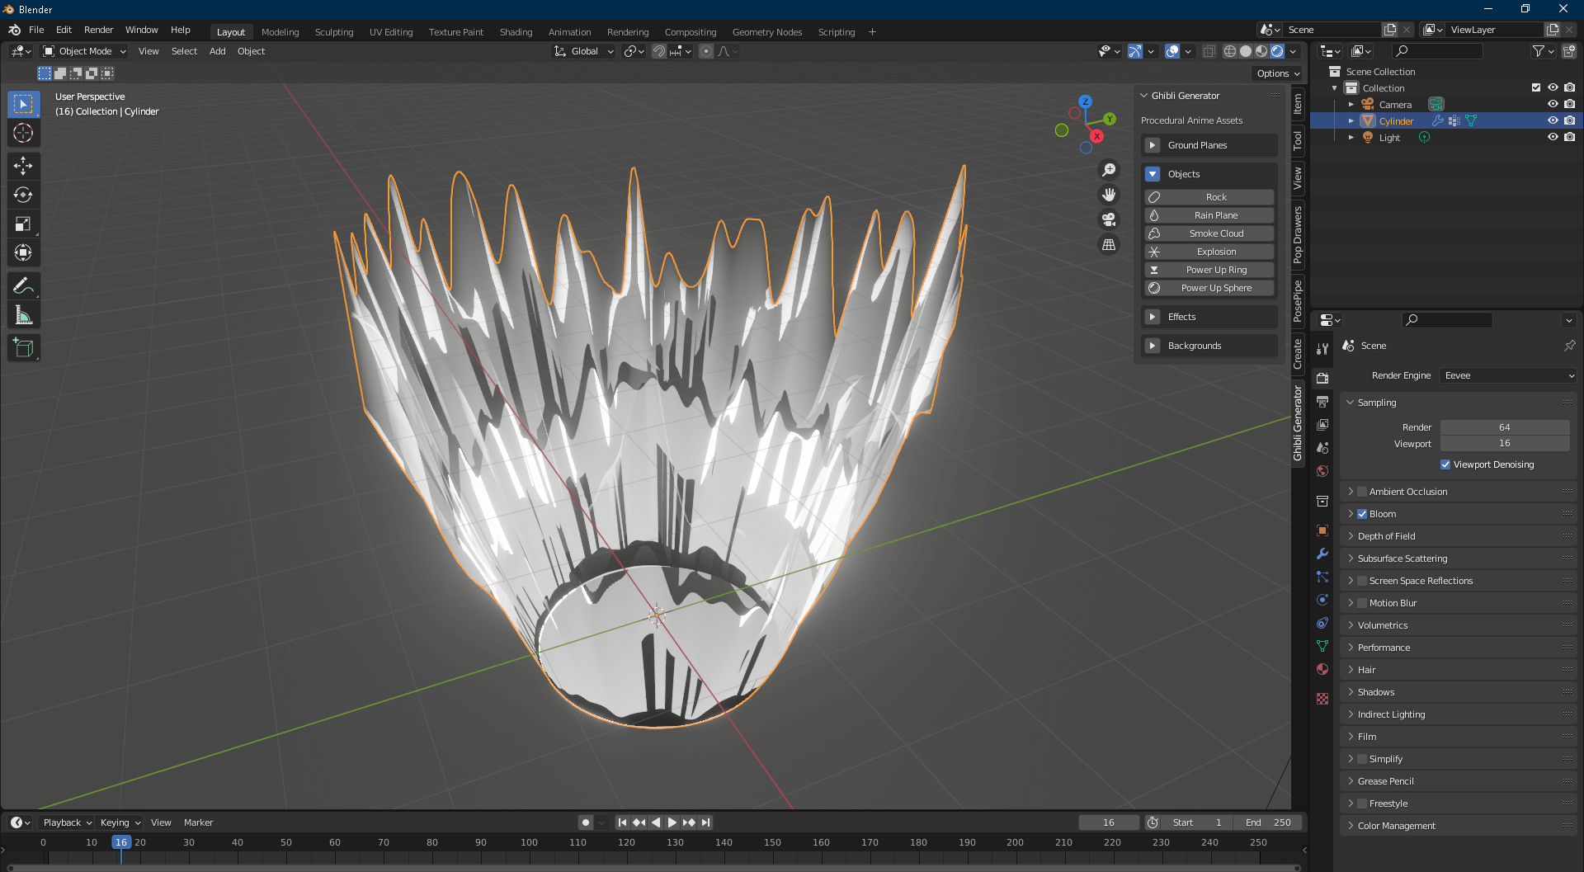Click the Rock generator button

click(x=1209, y=197)
